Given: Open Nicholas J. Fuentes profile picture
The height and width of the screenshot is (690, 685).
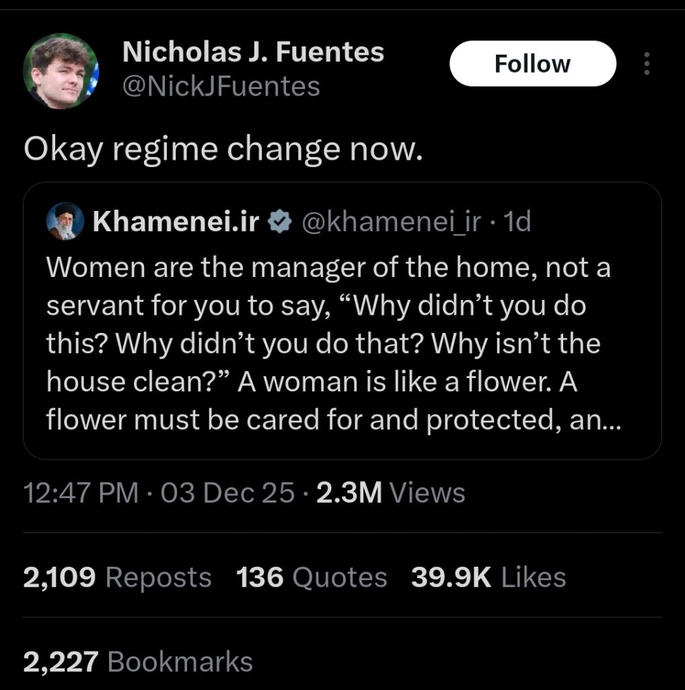Looking at the screenshot, I should (x=61, y=71).
